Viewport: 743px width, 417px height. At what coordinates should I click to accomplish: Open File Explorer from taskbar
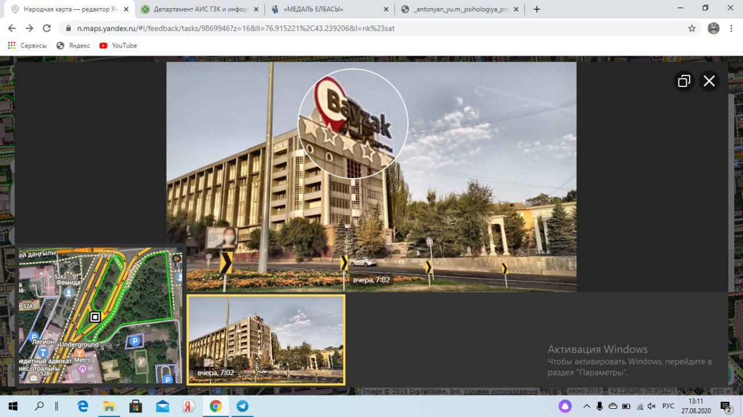pyautogui.click(x=109, y=406)
